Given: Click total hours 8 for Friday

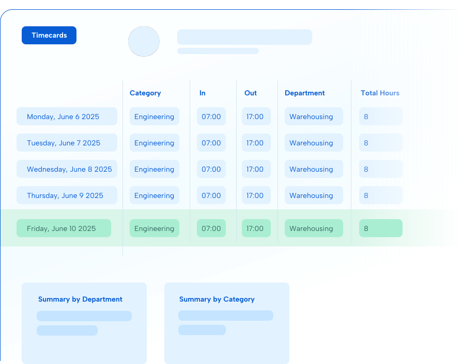Looking at the screenshot, I should click(381, 228).
